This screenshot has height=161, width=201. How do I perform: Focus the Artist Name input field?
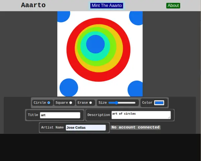point(86,128)
